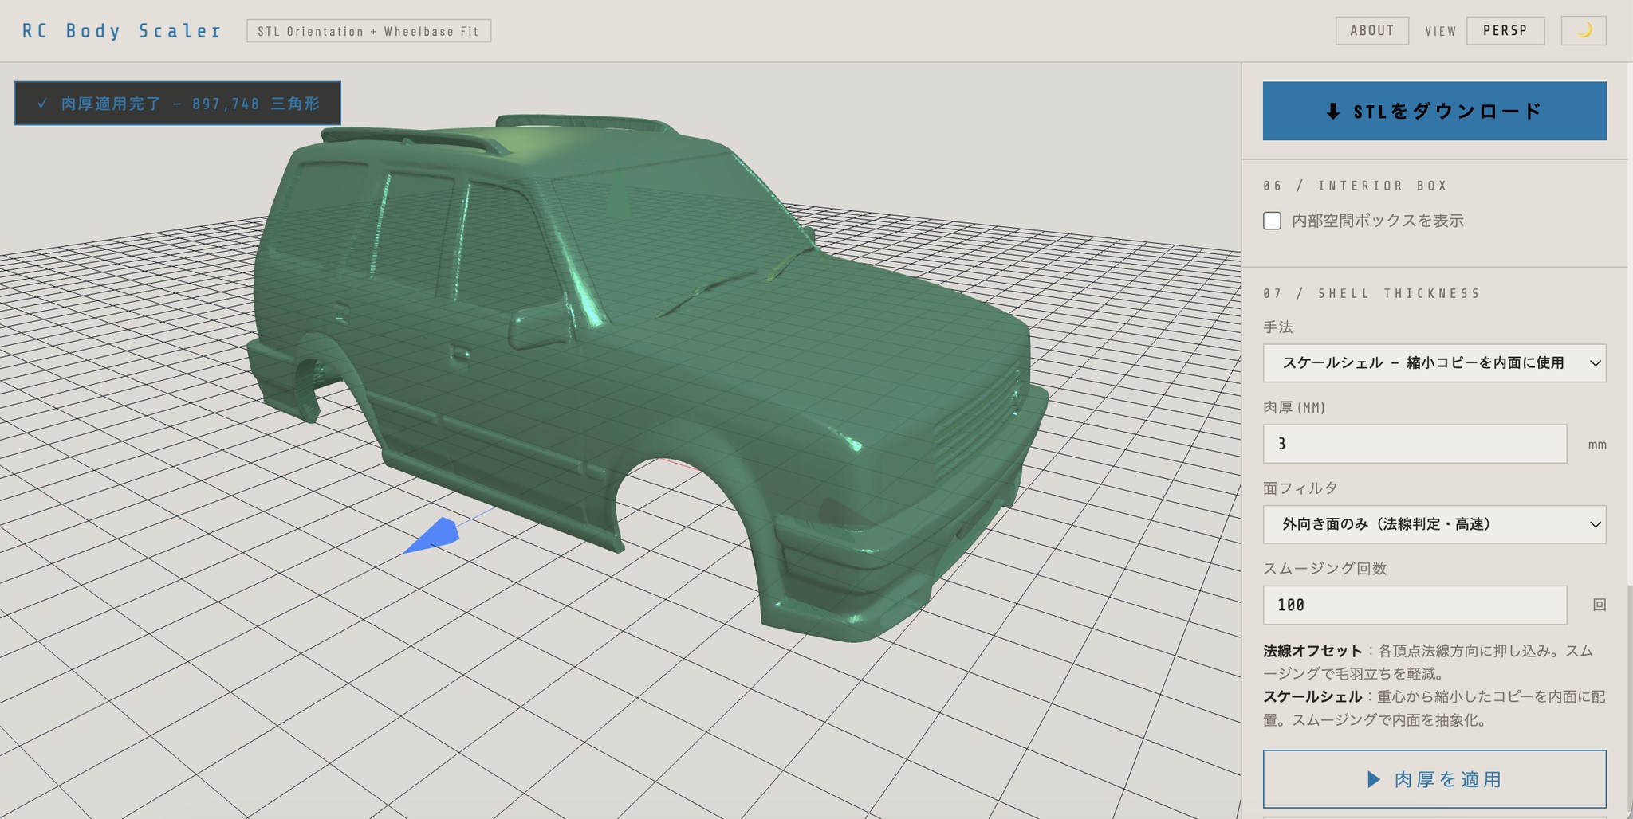
Task: Toggle dark mode with the moon icon
Action: click(x=1583, y=31)
